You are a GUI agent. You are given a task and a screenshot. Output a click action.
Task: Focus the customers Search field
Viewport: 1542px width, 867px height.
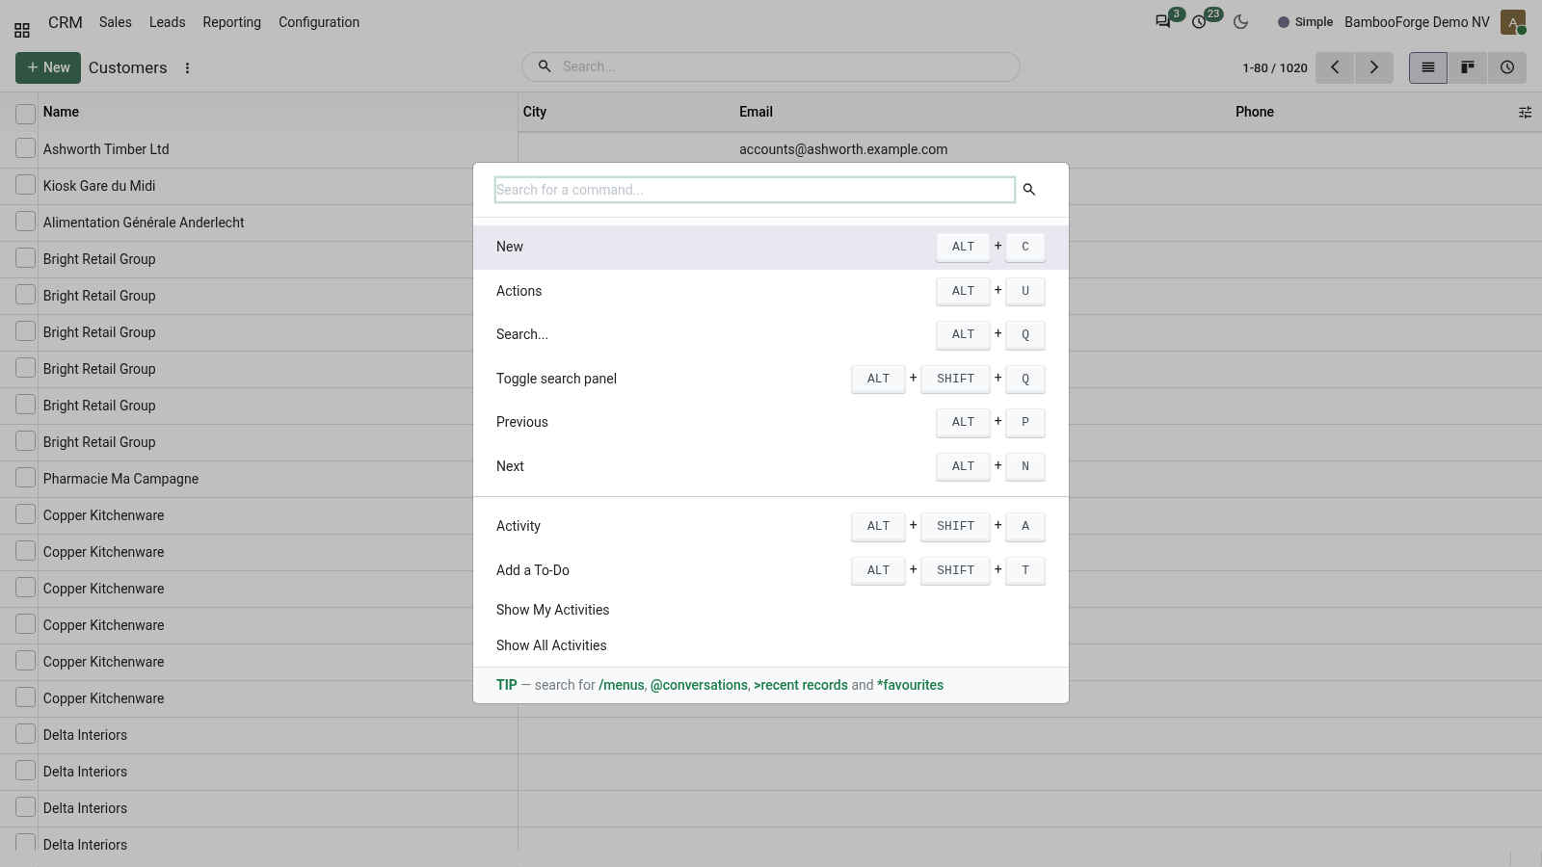point(785,66)
